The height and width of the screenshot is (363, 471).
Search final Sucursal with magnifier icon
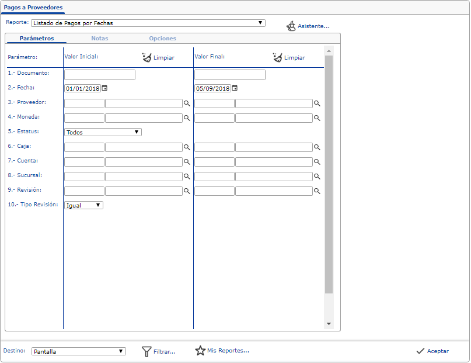[318, 177]
